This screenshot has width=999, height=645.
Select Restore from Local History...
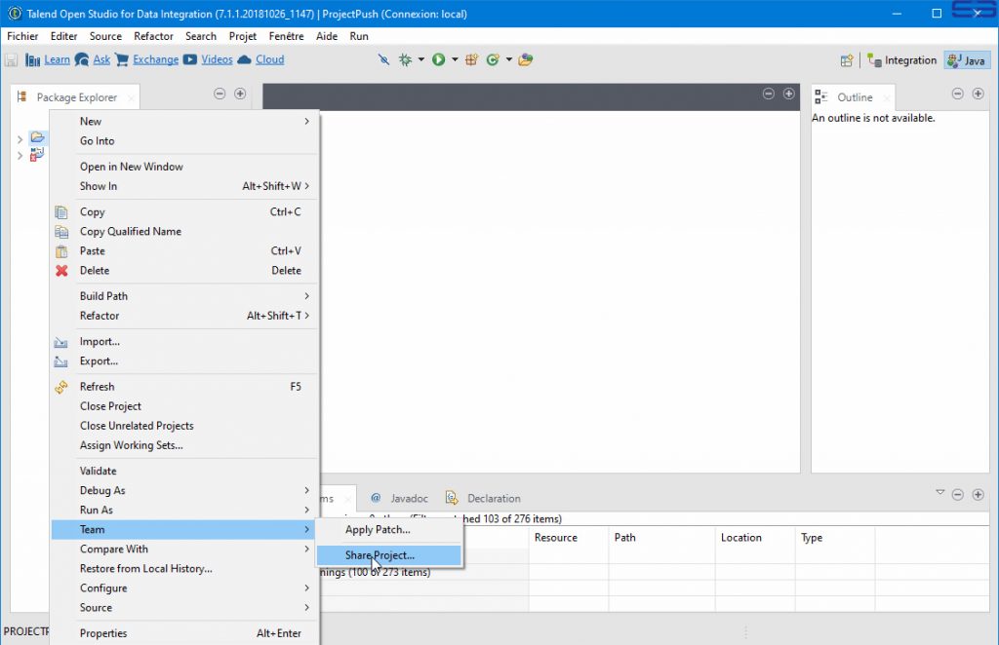[184, 569]
